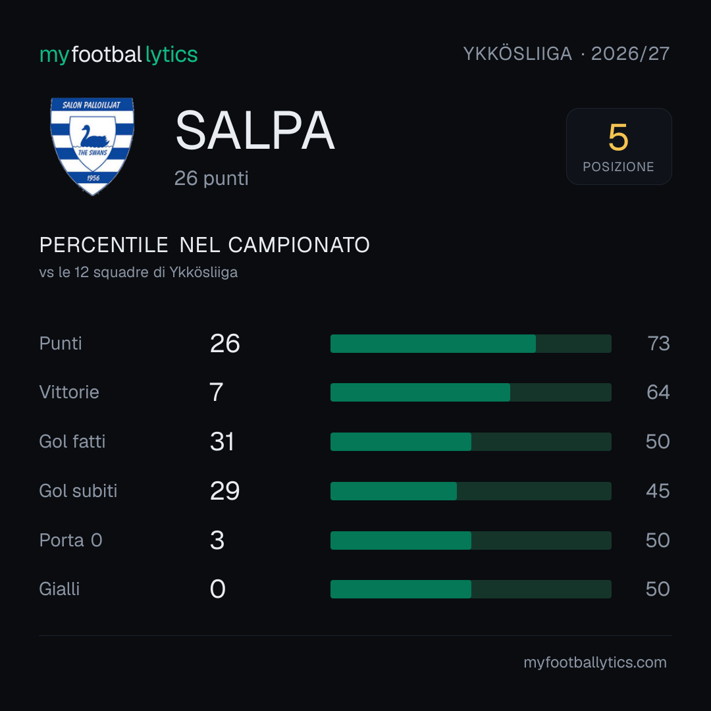Click the Gol fatti percentile bar
Screen dimensions: 711x711
[x=471, y=442]
